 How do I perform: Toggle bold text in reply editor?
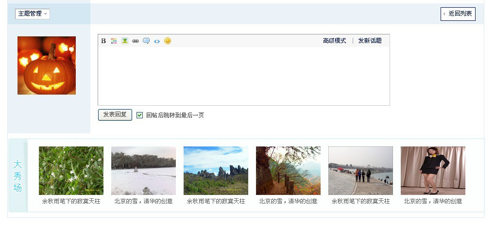pyautogui.click(x=103, y=41)
